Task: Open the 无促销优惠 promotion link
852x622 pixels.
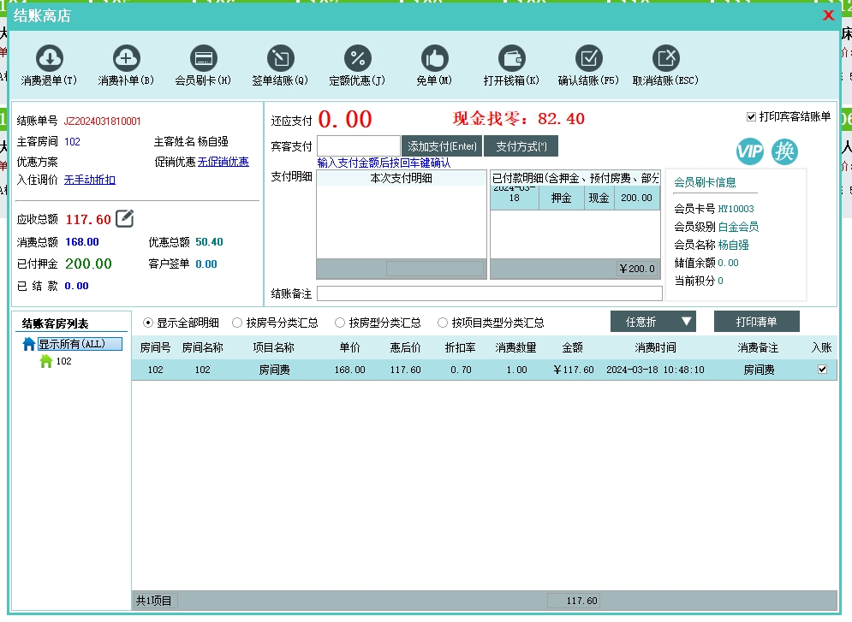Action: click(223, 162)
